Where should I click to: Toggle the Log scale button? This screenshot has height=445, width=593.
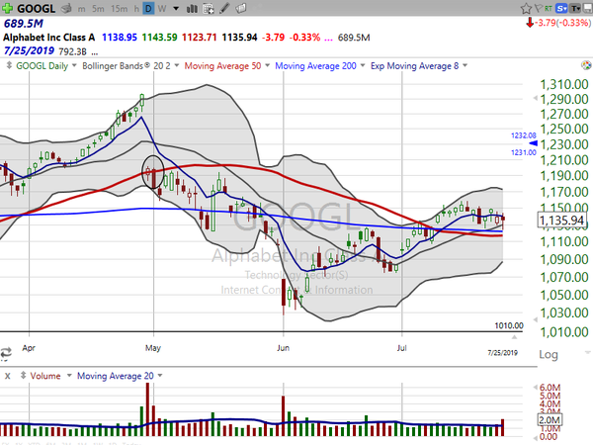(x=548, y=354)
